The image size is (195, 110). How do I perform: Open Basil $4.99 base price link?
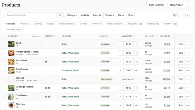[x=167, y=44]
